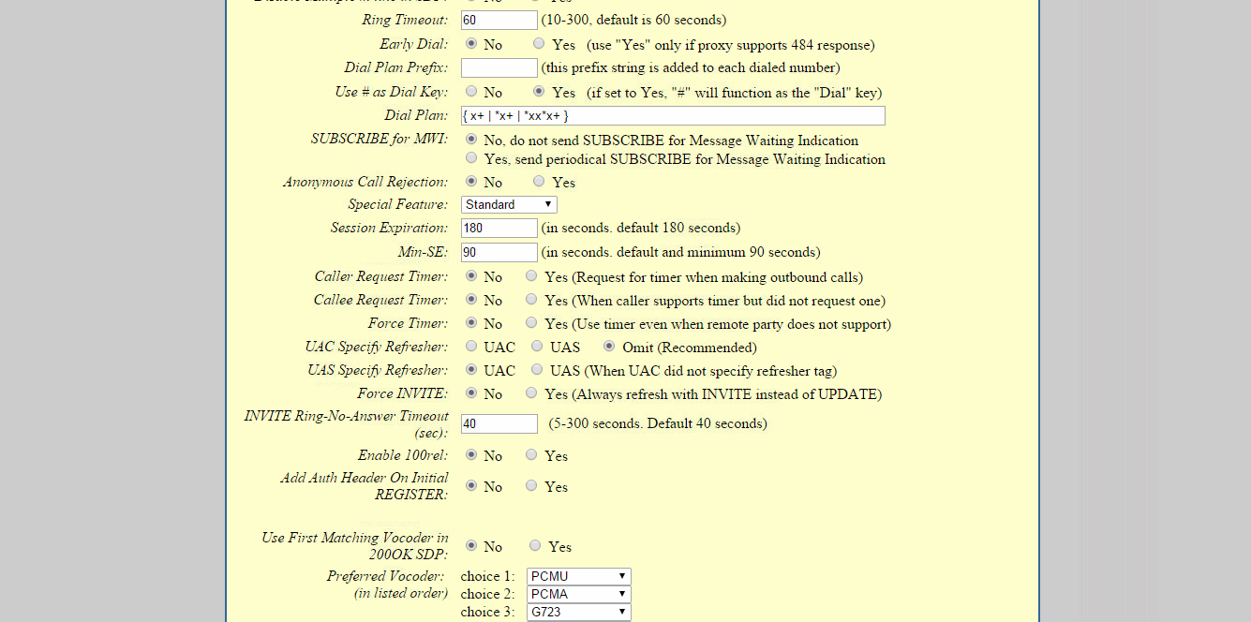Select Yes for Force INVITE
1251x622 pixels.
[x=531, y=392]
